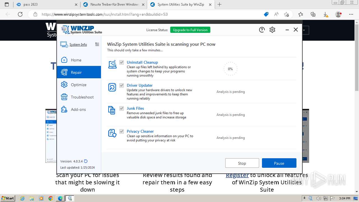Image resolution: width=359 pixels, height=202 pixels.
Task: Click the browser address bar URL
Action: [105, 14]
